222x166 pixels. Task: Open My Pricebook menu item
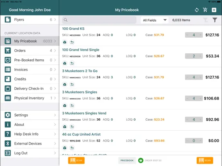(x=30, y=41)
